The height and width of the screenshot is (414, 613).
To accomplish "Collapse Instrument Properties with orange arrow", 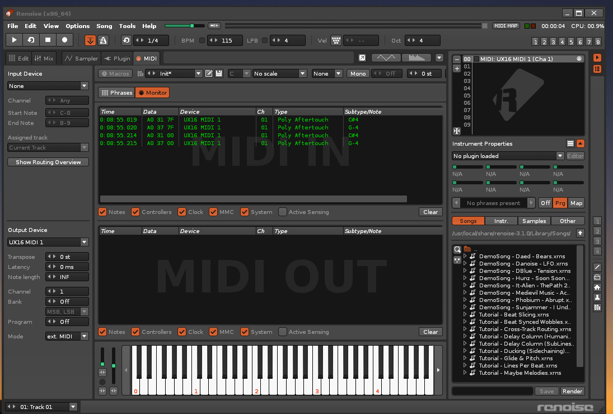I will (x=581, y=143).
